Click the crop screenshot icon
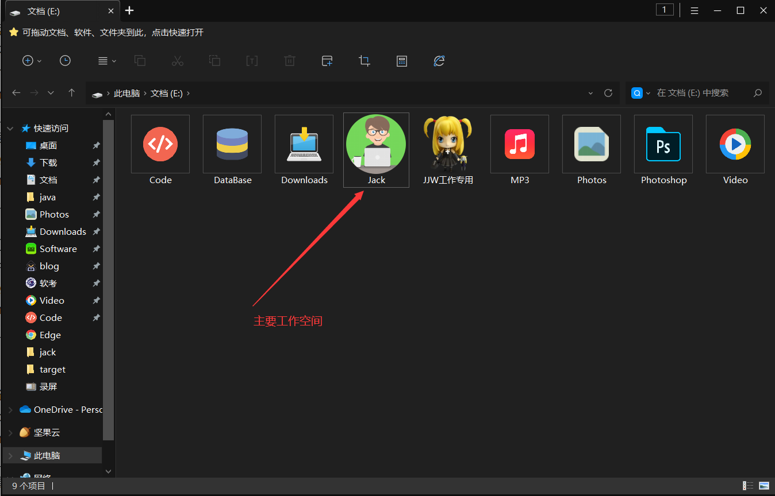Viewport: 775px width, 496px height. (x=365, y=61)
